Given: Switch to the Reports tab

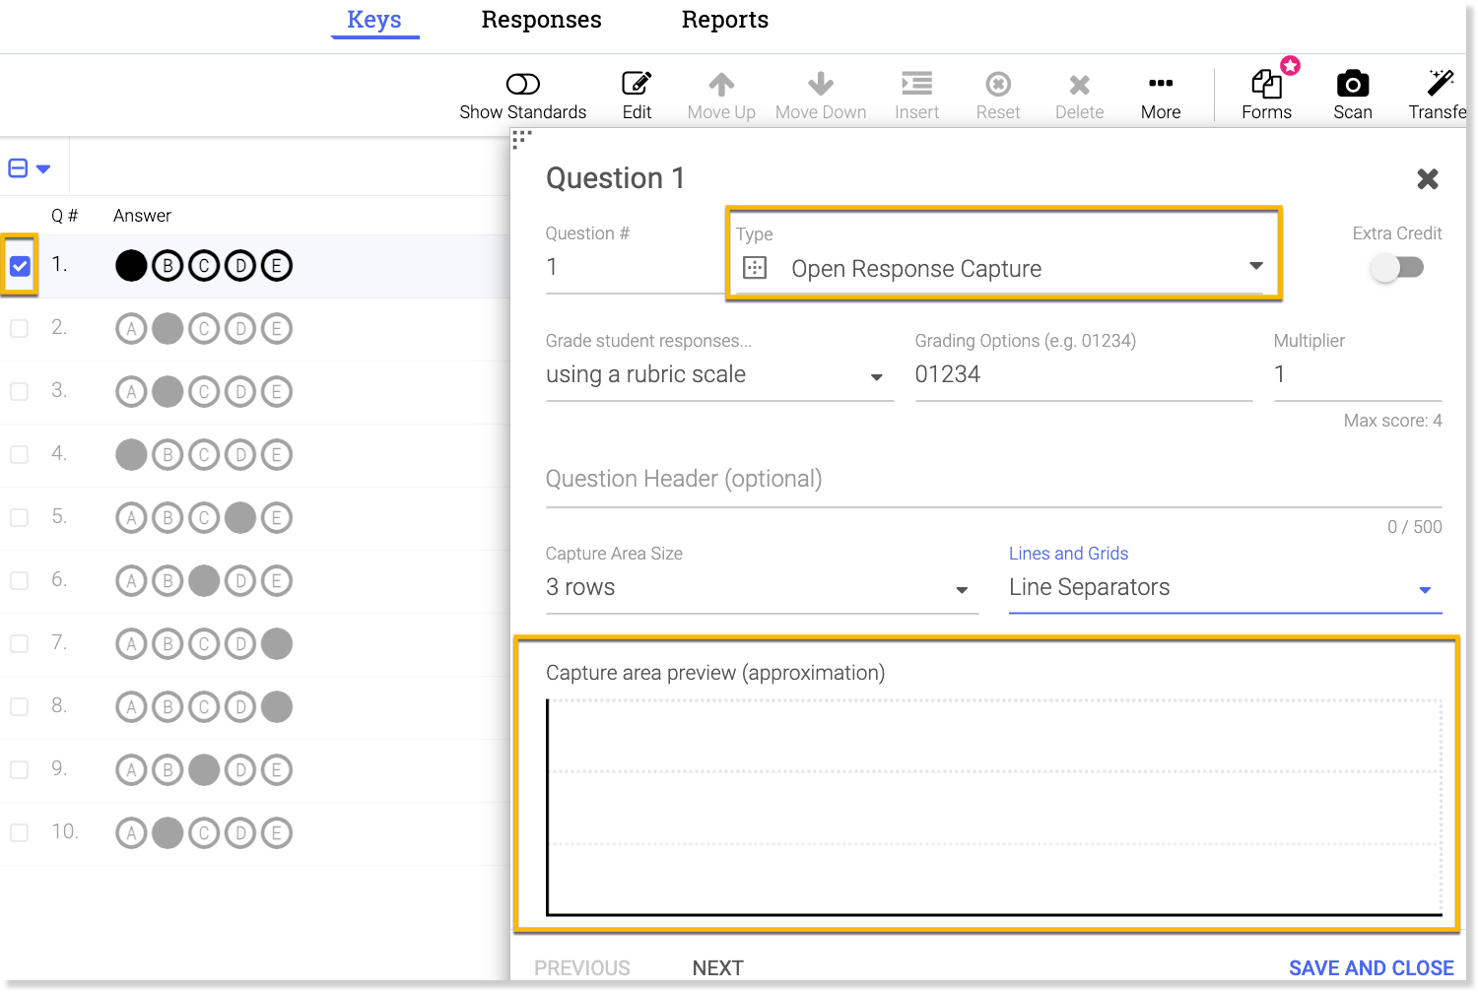Looking at the screenshot, I should [x=724, y=20].
